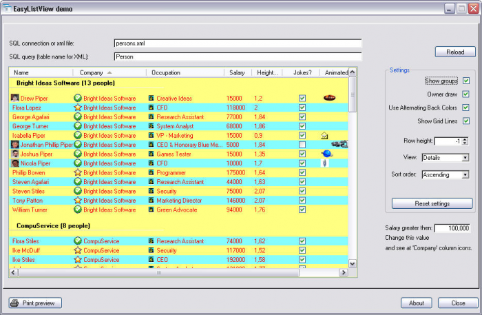The height and width of the screenshot is (315, 482).
Task: Click the Occupation column header
Action: click(x=185, y=72)
